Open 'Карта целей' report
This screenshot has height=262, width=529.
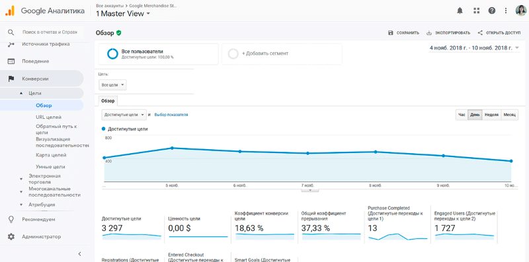coord(51,155)
